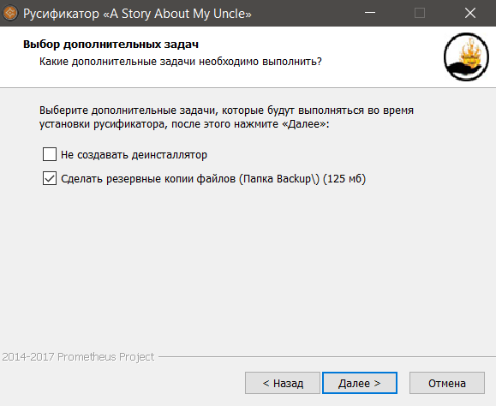Uncheck the 'Сделать резервные копии файлов' checkbox square
This screenshot has width=496, height=406.
(x=50, y=178)
